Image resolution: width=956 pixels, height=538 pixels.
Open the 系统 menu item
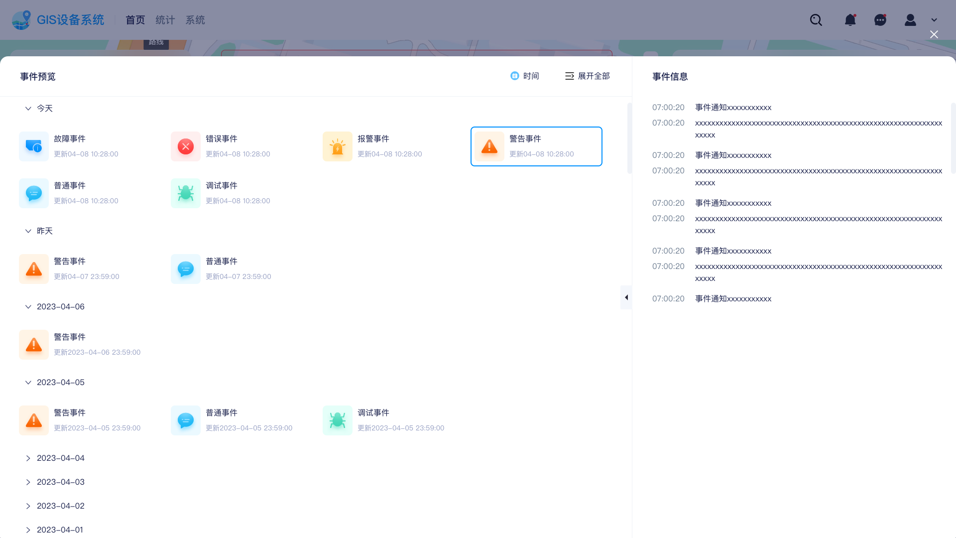pyautogui.click(x=195, y=20)
